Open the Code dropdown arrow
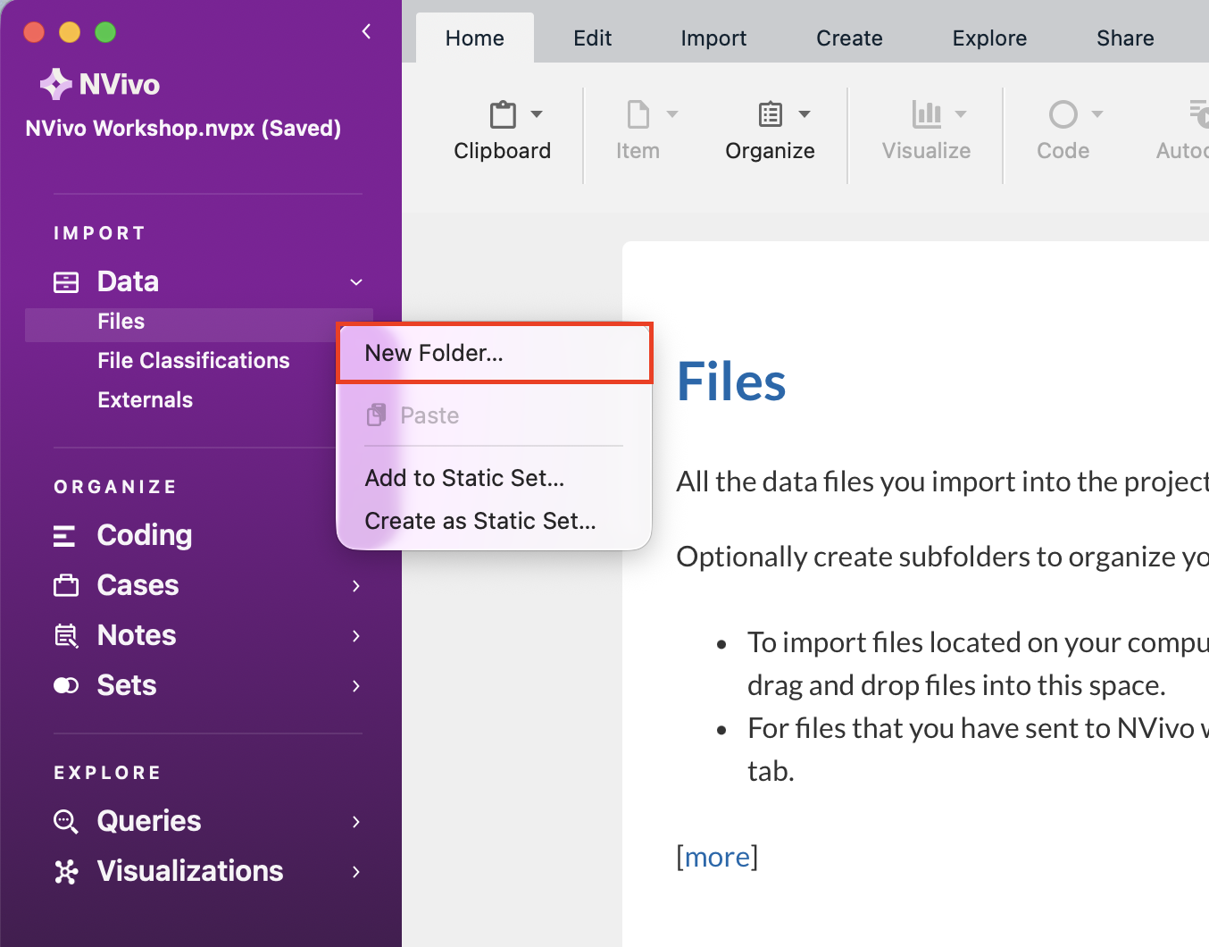Viewport: 1209px width, 947px height. click(1097, 114)
